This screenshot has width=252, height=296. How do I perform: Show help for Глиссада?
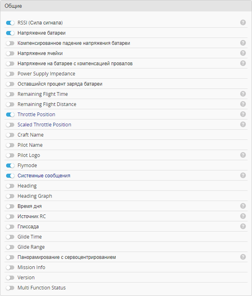point(243,226)
